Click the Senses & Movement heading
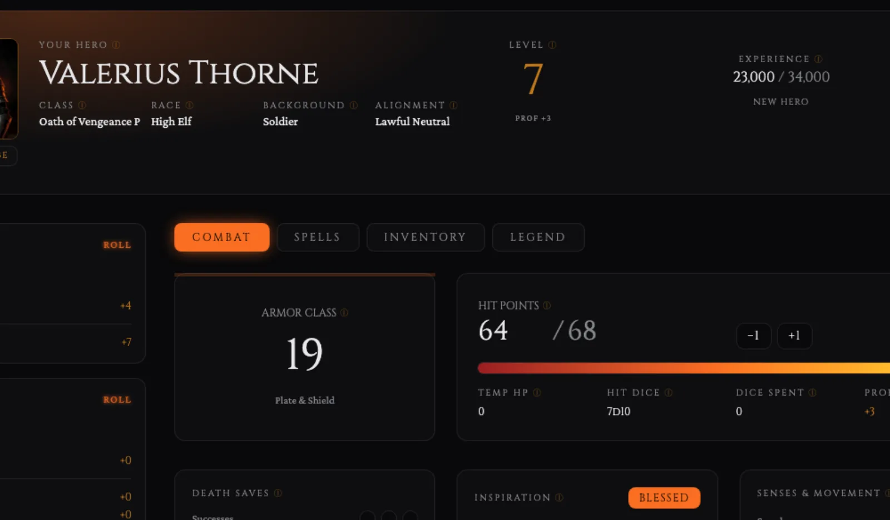This screenshot has width=890, height=520. 819,493
